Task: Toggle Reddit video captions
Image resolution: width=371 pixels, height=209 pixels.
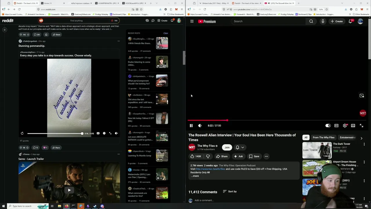Action: (98, 134)
